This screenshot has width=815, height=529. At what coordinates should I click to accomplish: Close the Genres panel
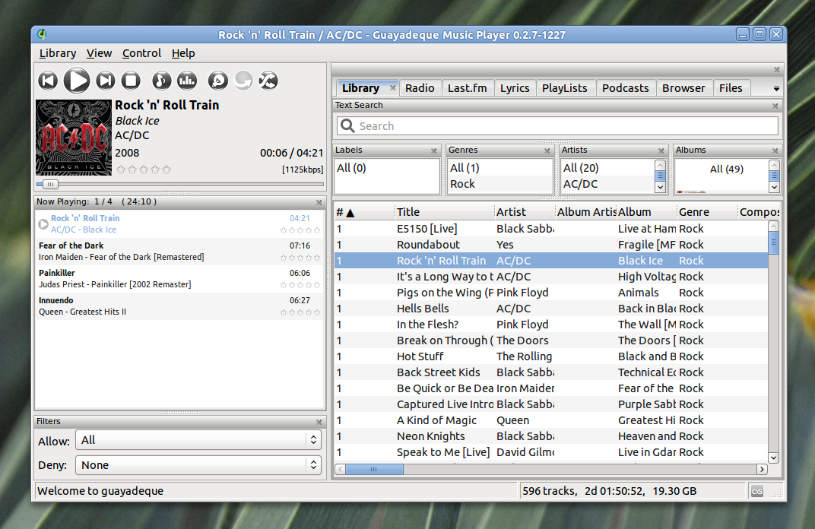click(x=547, y=150)
